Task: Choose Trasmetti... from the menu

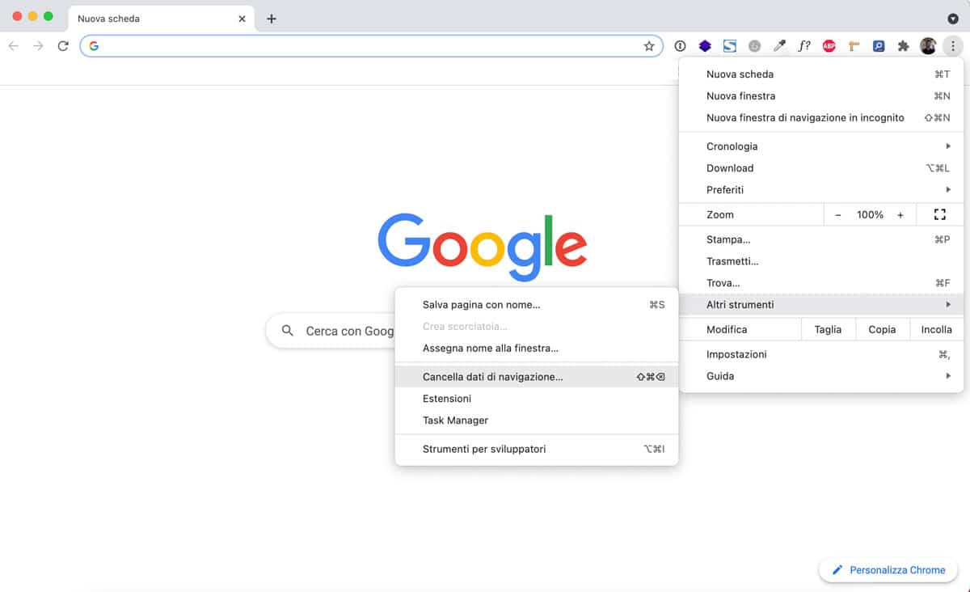Action: [821, 262]
